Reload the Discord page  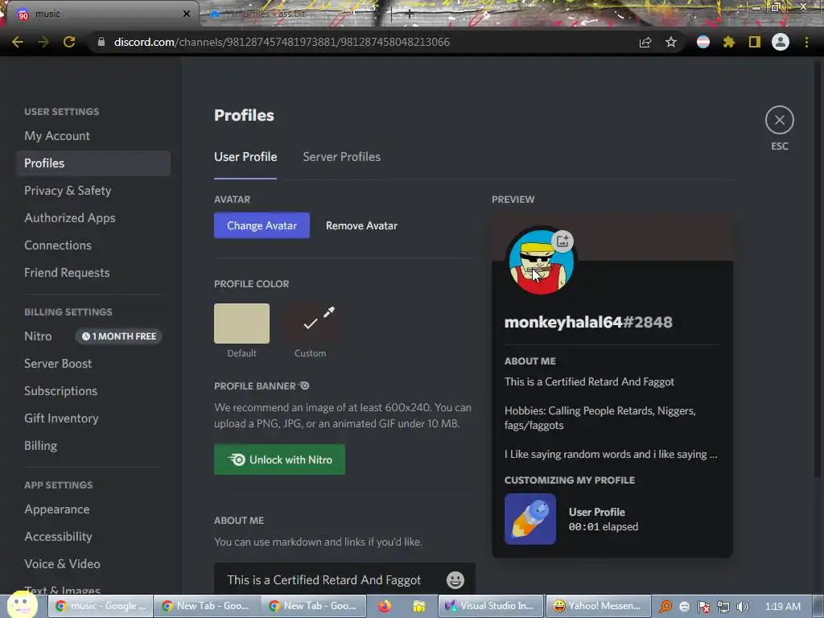[x=69, y=42]
